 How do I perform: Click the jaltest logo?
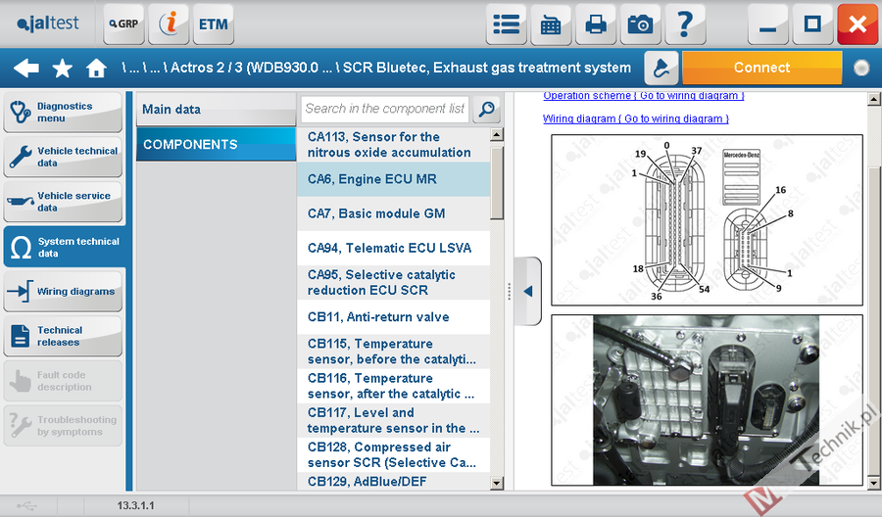pos(48,23)
